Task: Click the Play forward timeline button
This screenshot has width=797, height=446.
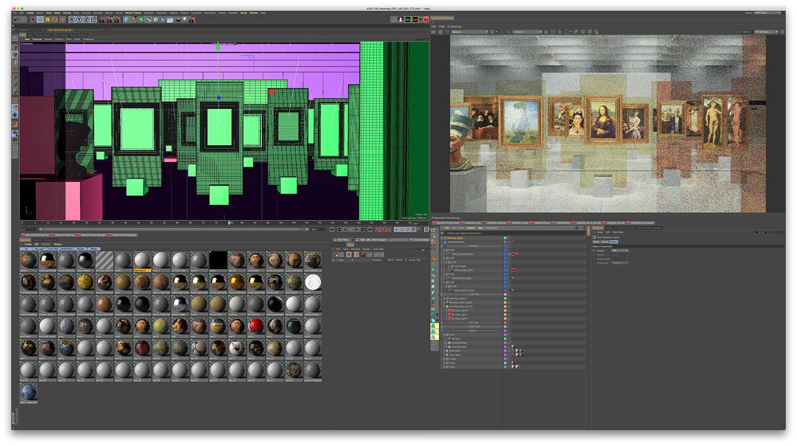Action: click(351, 229)
